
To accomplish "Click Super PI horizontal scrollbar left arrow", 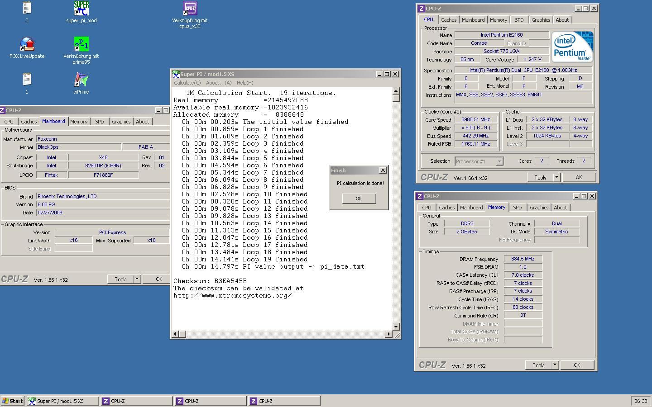I will tap(175, 334).
